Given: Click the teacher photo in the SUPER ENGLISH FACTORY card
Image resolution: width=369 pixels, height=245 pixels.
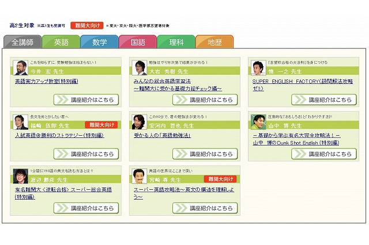Looking at the screenshot, I should (x=258, y=68).
